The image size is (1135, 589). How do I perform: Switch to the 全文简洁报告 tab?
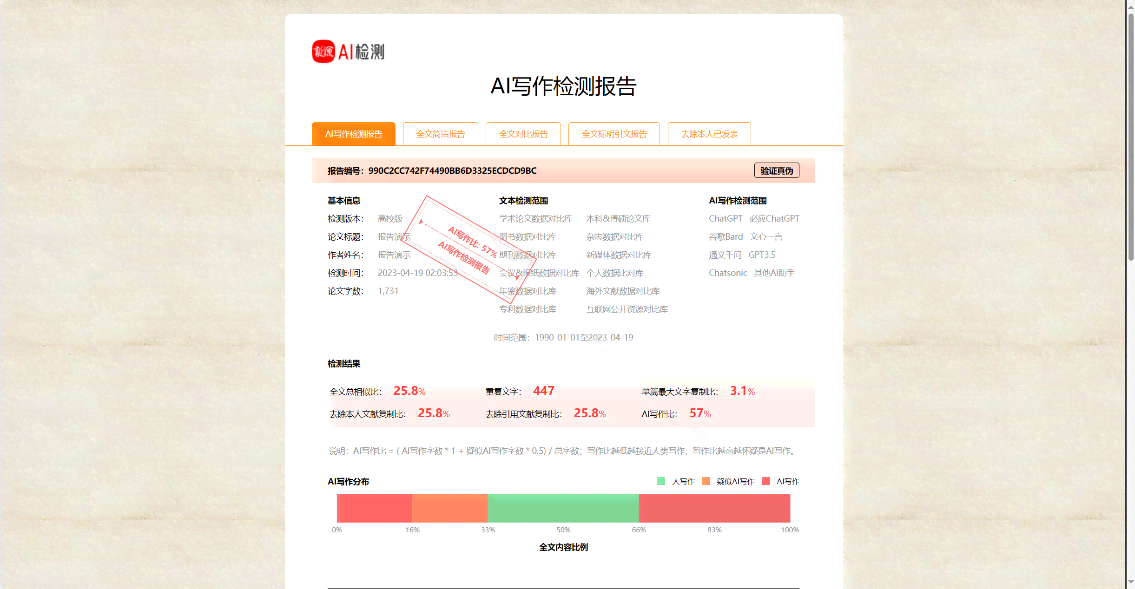441,134
